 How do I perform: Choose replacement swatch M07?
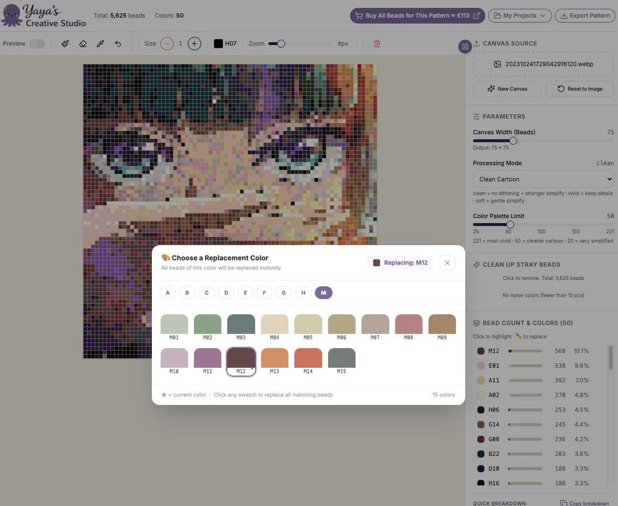tap(375, 327)
